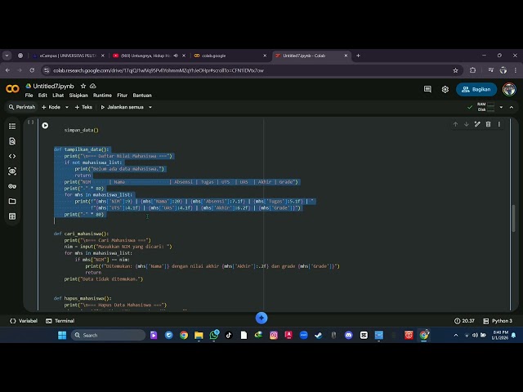
Task: Go back in browser history
Action: pyautogui.click(x=7, y=70)
